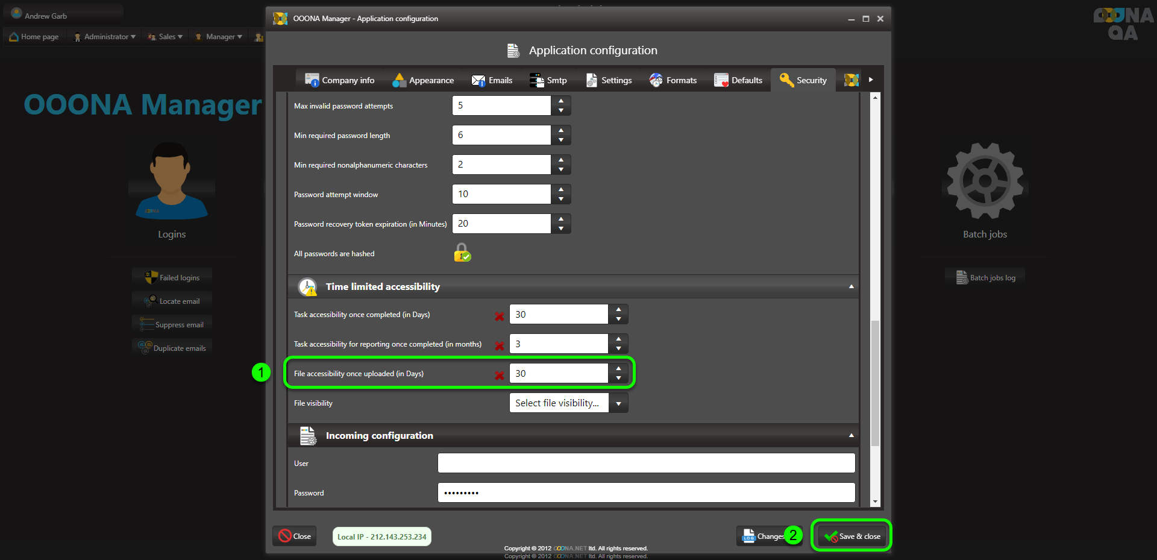Click the OOONA icon tab after Security
Image resolution: width=1157 pixels, height=560 pixels.
point(851,80)
